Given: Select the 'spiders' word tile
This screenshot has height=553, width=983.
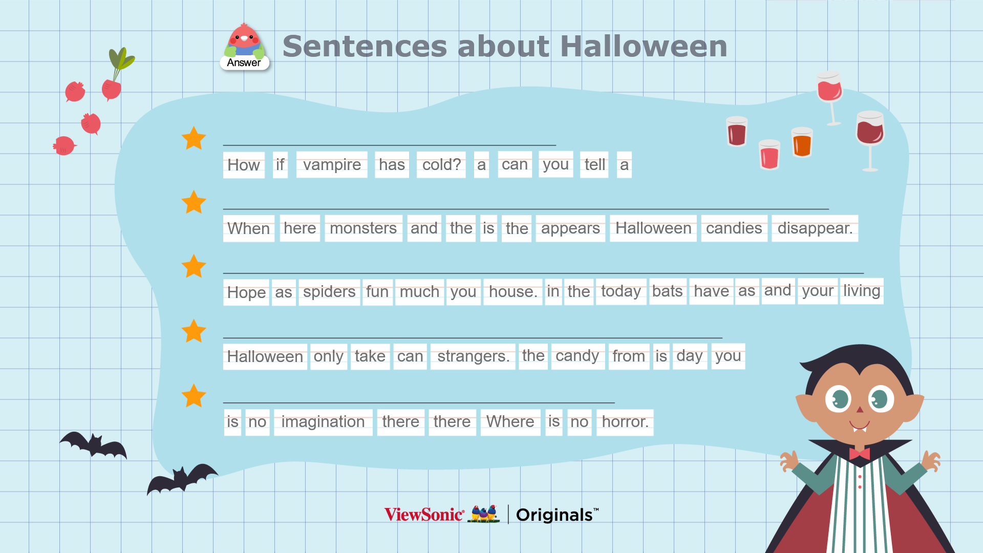Looking at the screenshot, I should coord(329,292).
